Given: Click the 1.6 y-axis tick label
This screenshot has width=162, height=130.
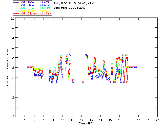Looking at the screenshot, I should pyautogui.click(x=12, y=58).
